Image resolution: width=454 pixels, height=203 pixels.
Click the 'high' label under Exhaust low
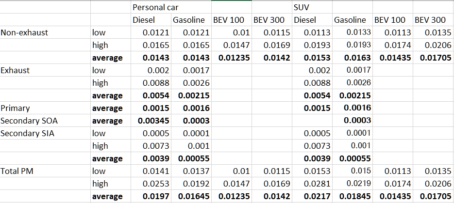click(x=100, y=83)
